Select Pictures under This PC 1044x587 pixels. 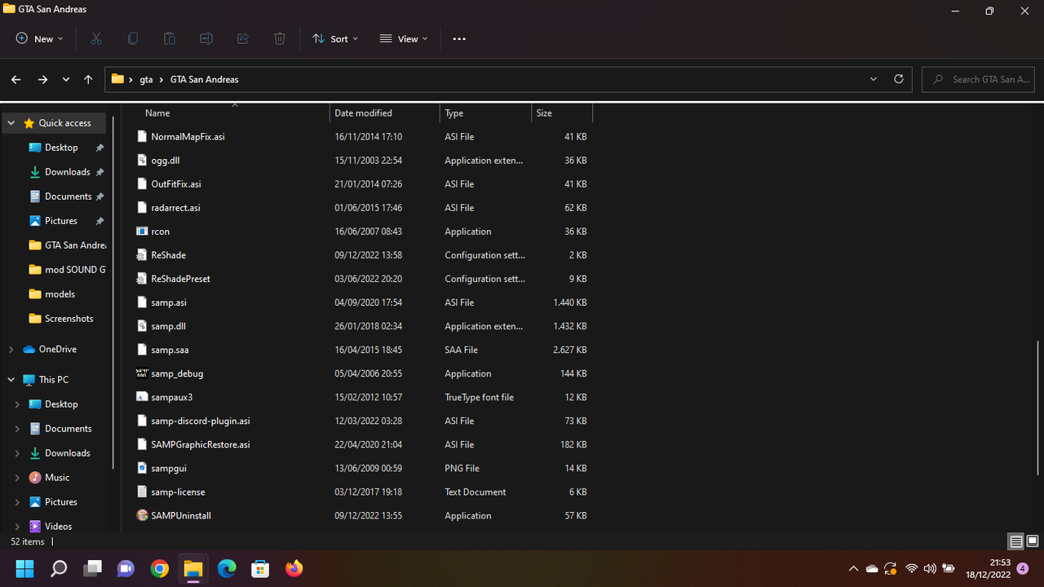point(61,502)
